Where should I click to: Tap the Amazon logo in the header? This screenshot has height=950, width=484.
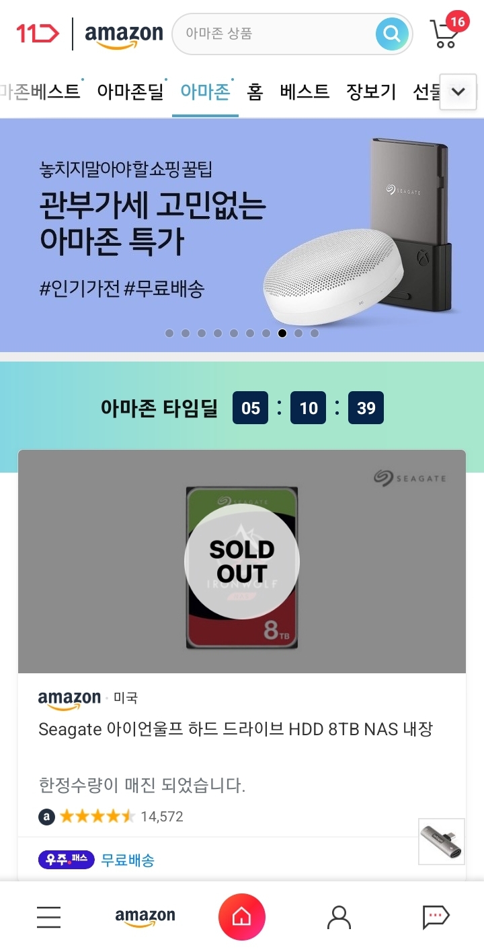(124, 34)
